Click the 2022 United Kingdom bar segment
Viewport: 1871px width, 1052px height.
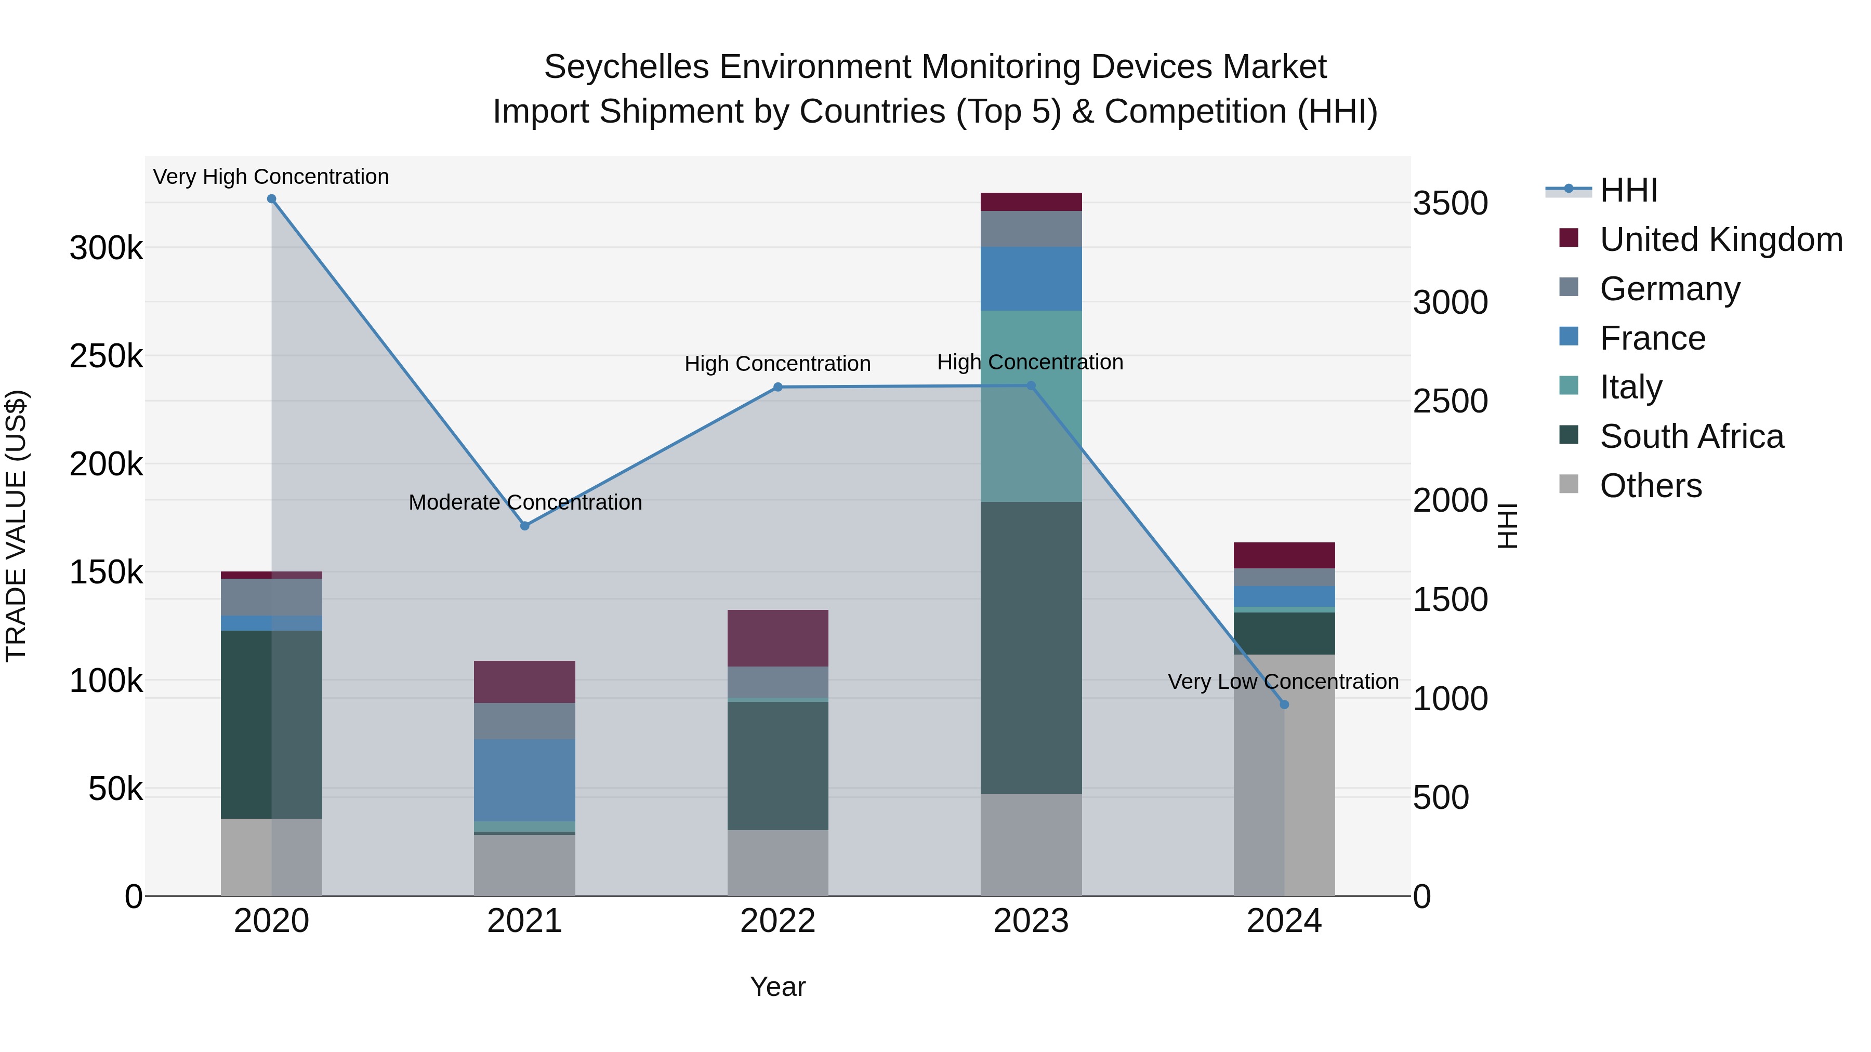(778, 638)
